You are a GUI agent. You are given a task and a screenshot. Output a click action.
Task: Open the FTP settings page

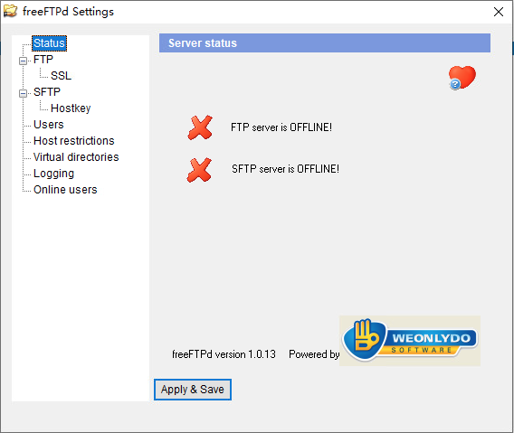click(43, 60)
